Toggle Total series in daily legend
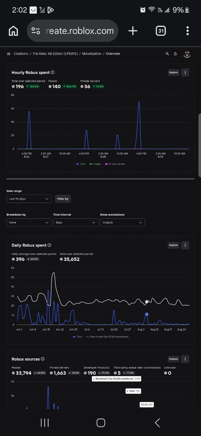Image resolution: width=201 pixels, height=436 pixels. tap(77, 337)
